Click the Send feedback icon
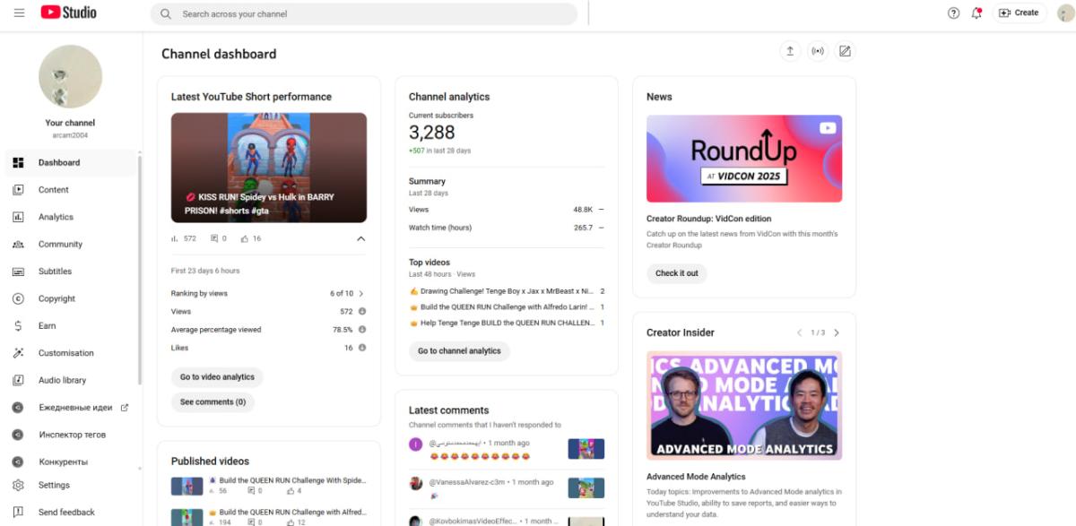 (x=18, y=513)
